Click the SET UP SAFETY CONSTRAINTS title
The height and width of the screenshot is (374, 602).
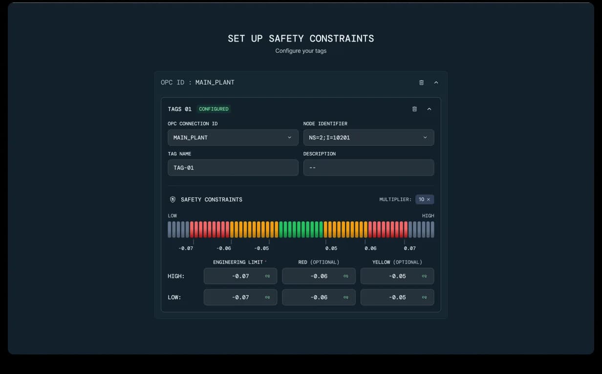click(x=301, y=39)
